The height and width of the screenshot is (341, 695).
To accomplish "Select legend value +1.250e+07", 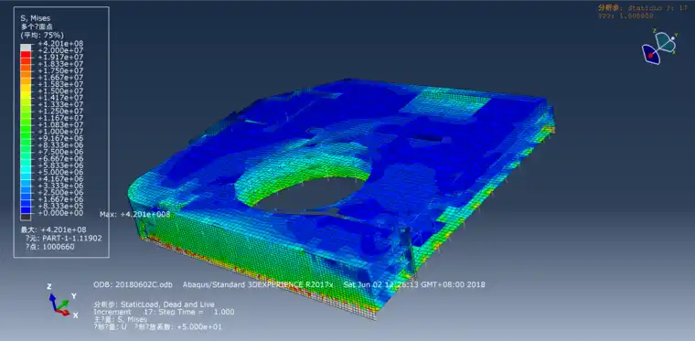I will (x=60, y=112).
